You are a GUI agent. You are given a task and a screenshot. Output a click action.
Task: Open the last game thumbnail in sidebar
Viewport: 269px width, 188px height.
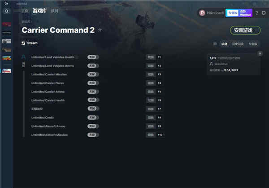[7, 71]
